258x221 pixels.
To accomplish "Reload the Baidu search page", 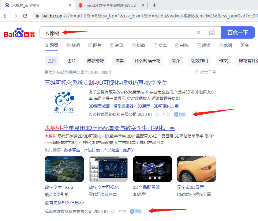I will [x=25, y=16].
